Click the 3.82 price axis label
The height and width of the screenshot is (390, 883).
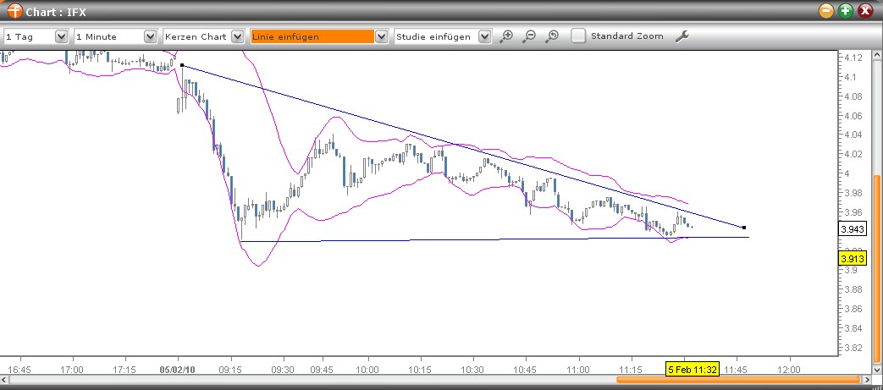[x=852, y=348]
